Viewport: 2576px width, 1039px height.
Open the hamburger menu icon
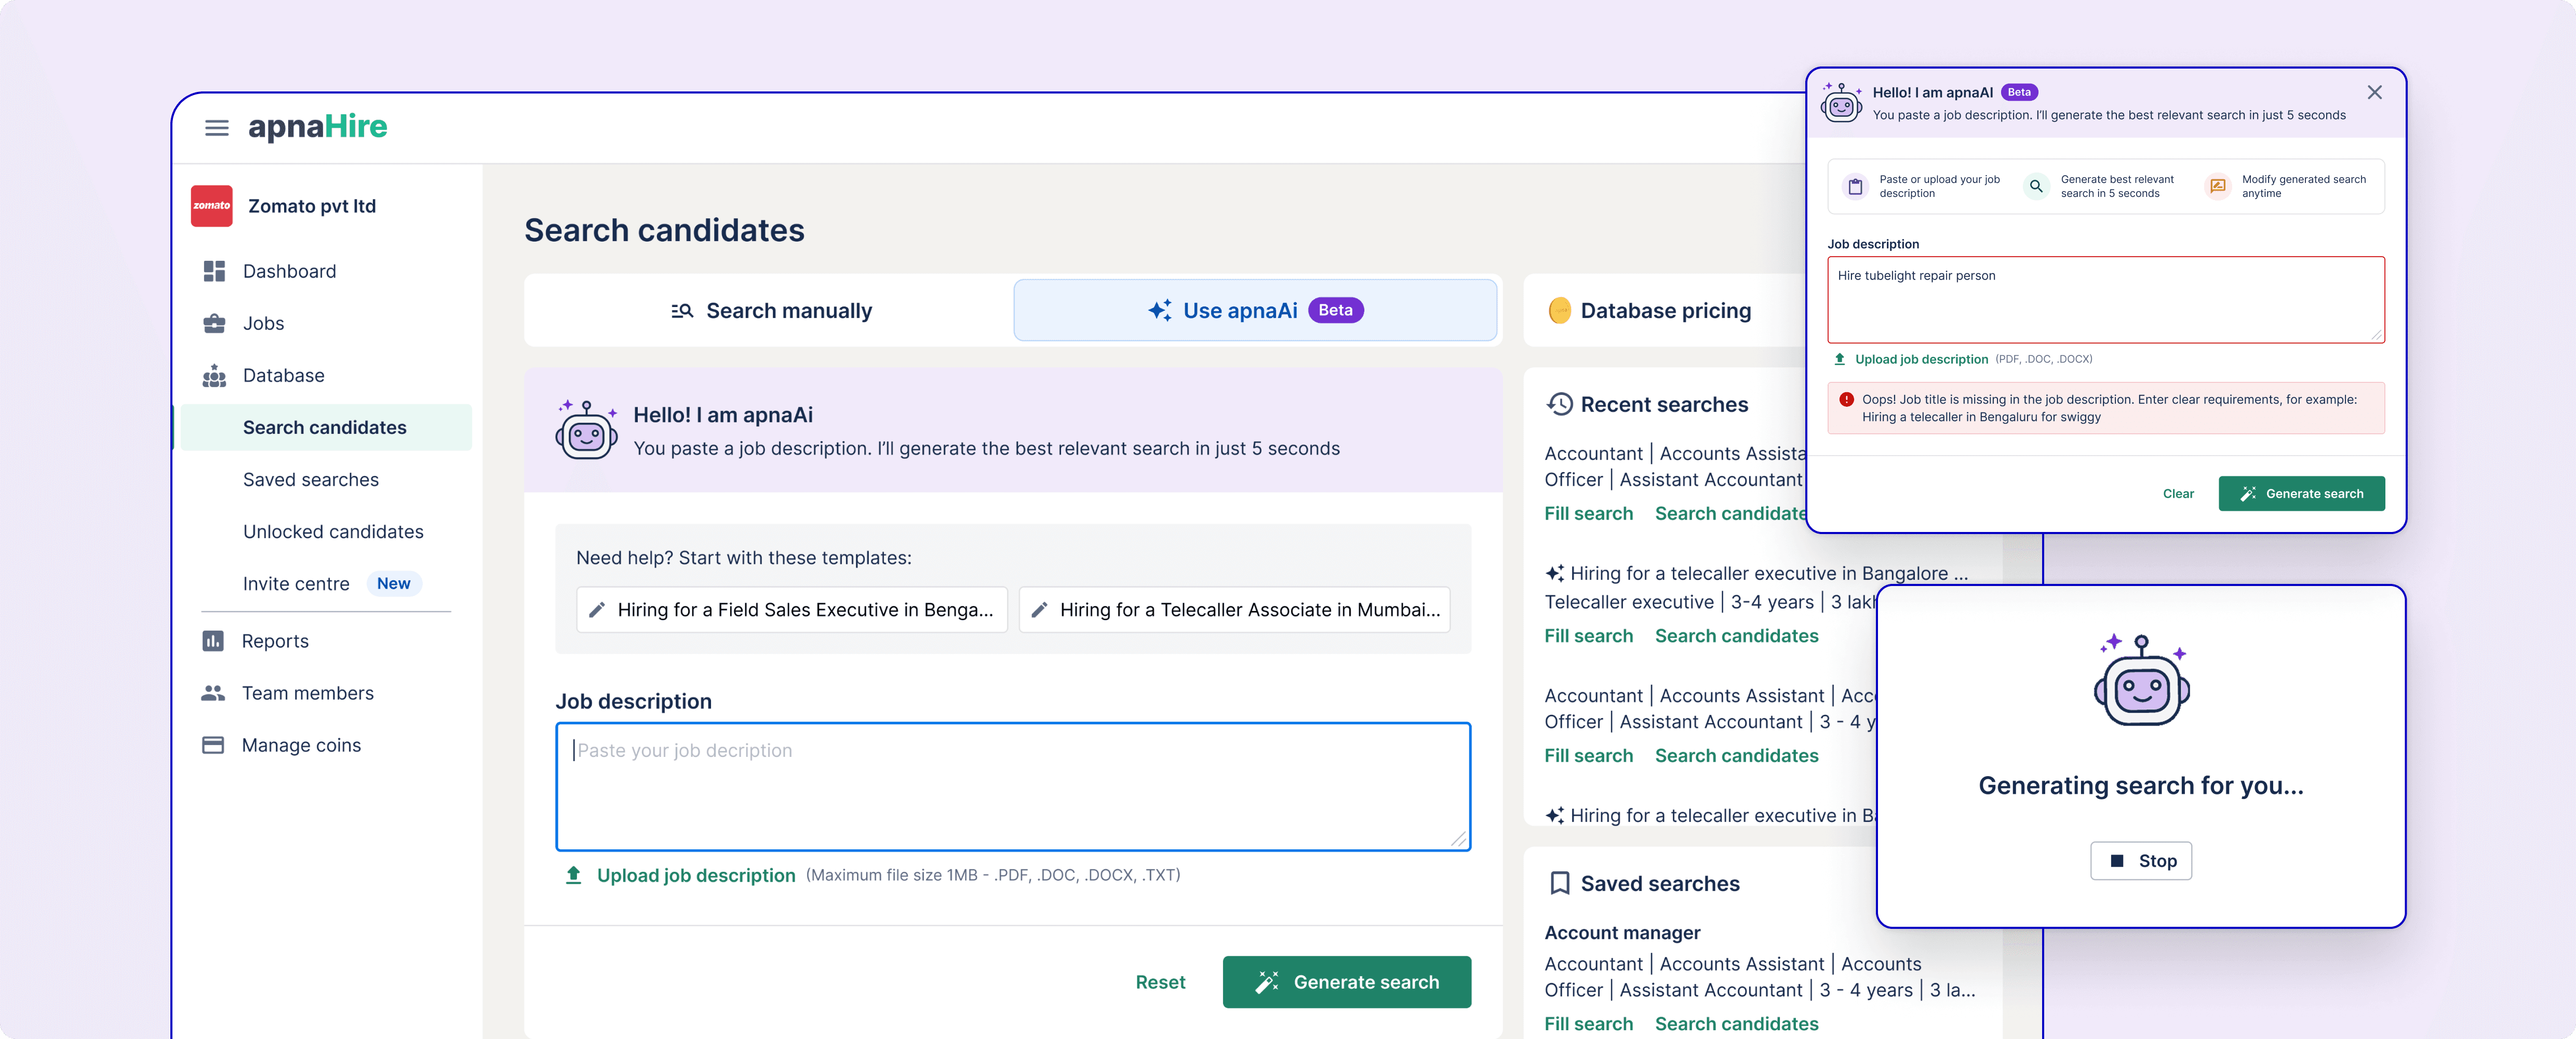tap(216, 128)
